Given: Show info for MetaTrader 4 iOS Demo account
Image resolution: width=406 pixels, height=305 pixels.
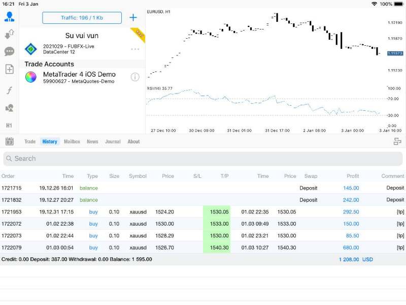Looking at the screenshot, I should (x=135, y=77).
